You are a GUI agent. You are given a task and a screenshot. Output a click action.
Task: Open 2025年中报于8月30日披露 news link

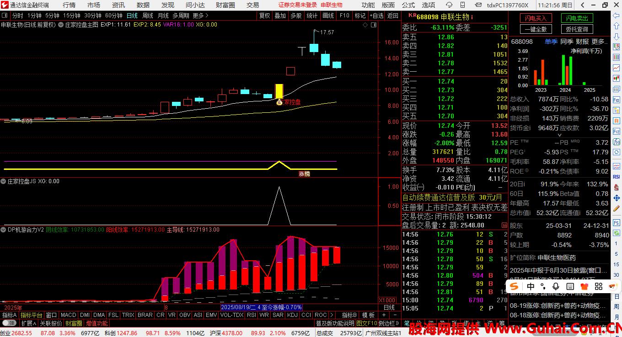(559, 270)
